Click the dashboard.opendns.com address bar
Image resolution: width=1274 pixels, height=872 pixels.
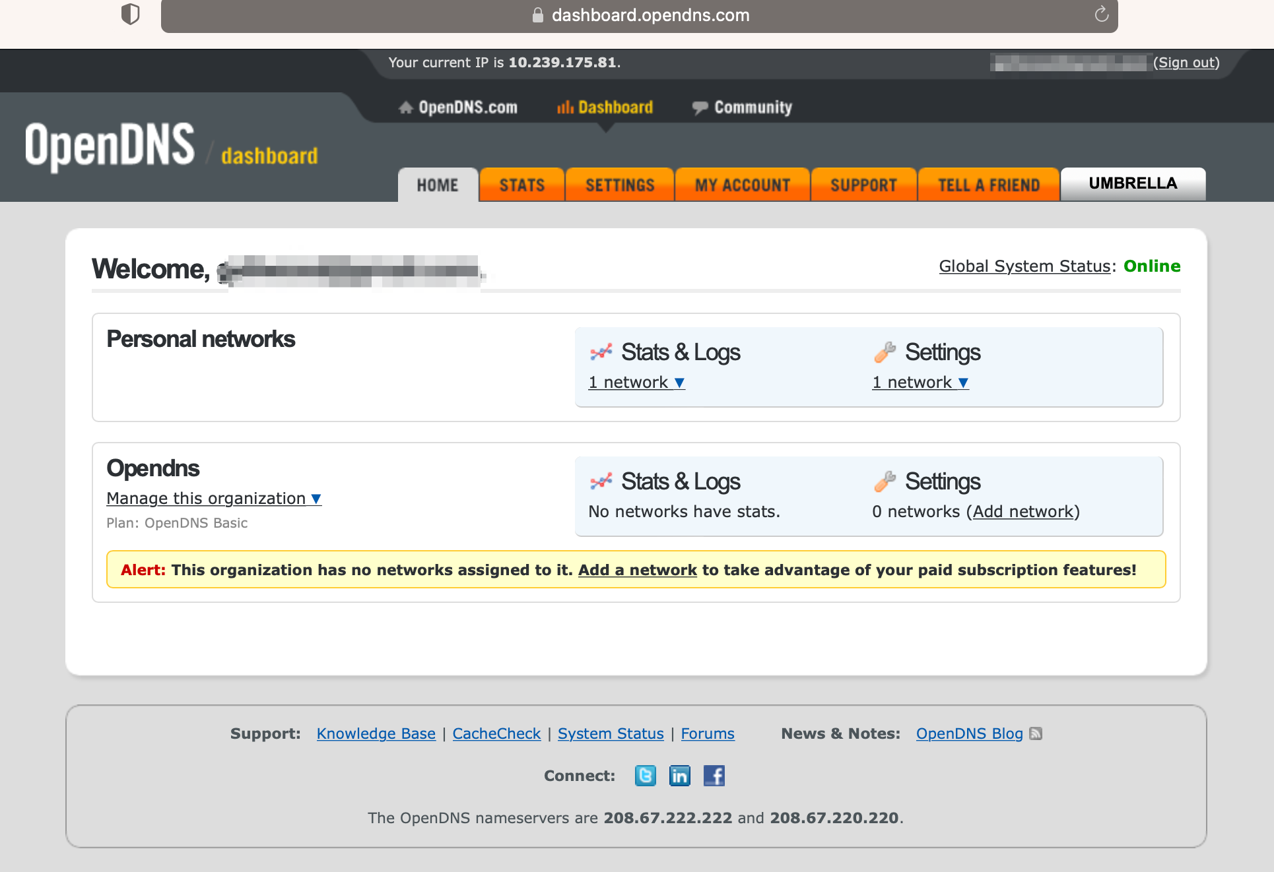[640, 15]
